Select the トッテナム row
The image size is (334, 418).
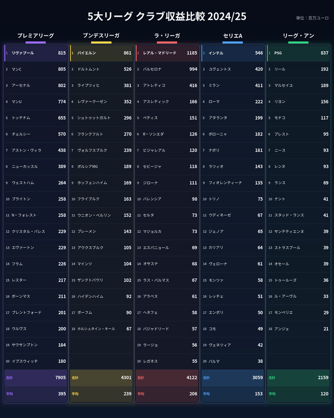(36, 118)
